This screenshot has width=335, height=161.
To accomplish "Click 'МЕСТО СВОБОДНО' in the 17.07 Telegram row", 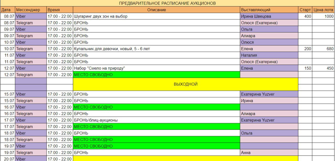I will pyautogui.click(x=157, y=127).
